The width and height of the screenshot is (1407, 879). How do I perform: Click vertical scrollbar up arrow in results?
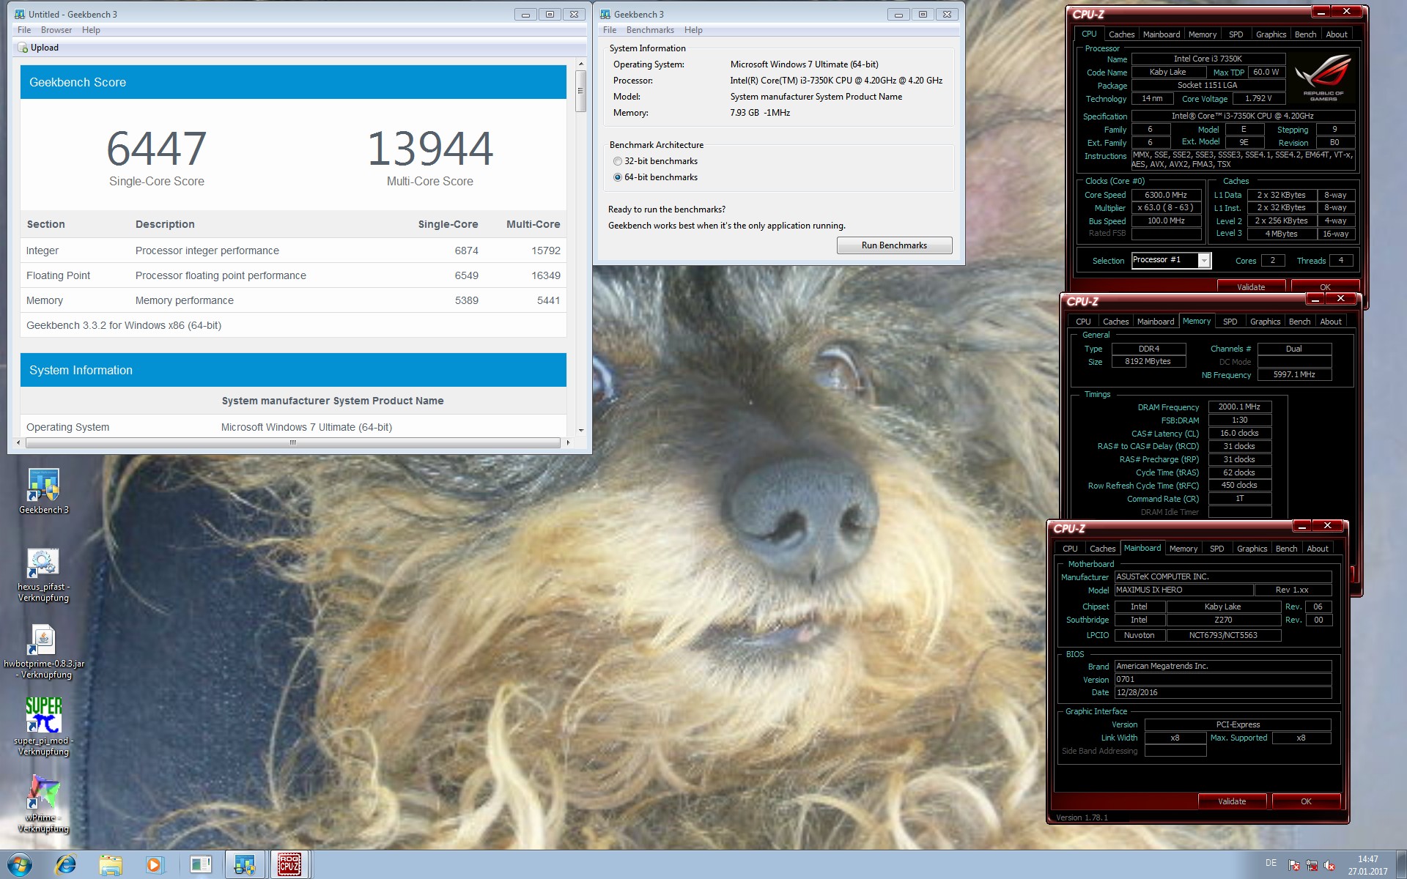coord(580,64)
